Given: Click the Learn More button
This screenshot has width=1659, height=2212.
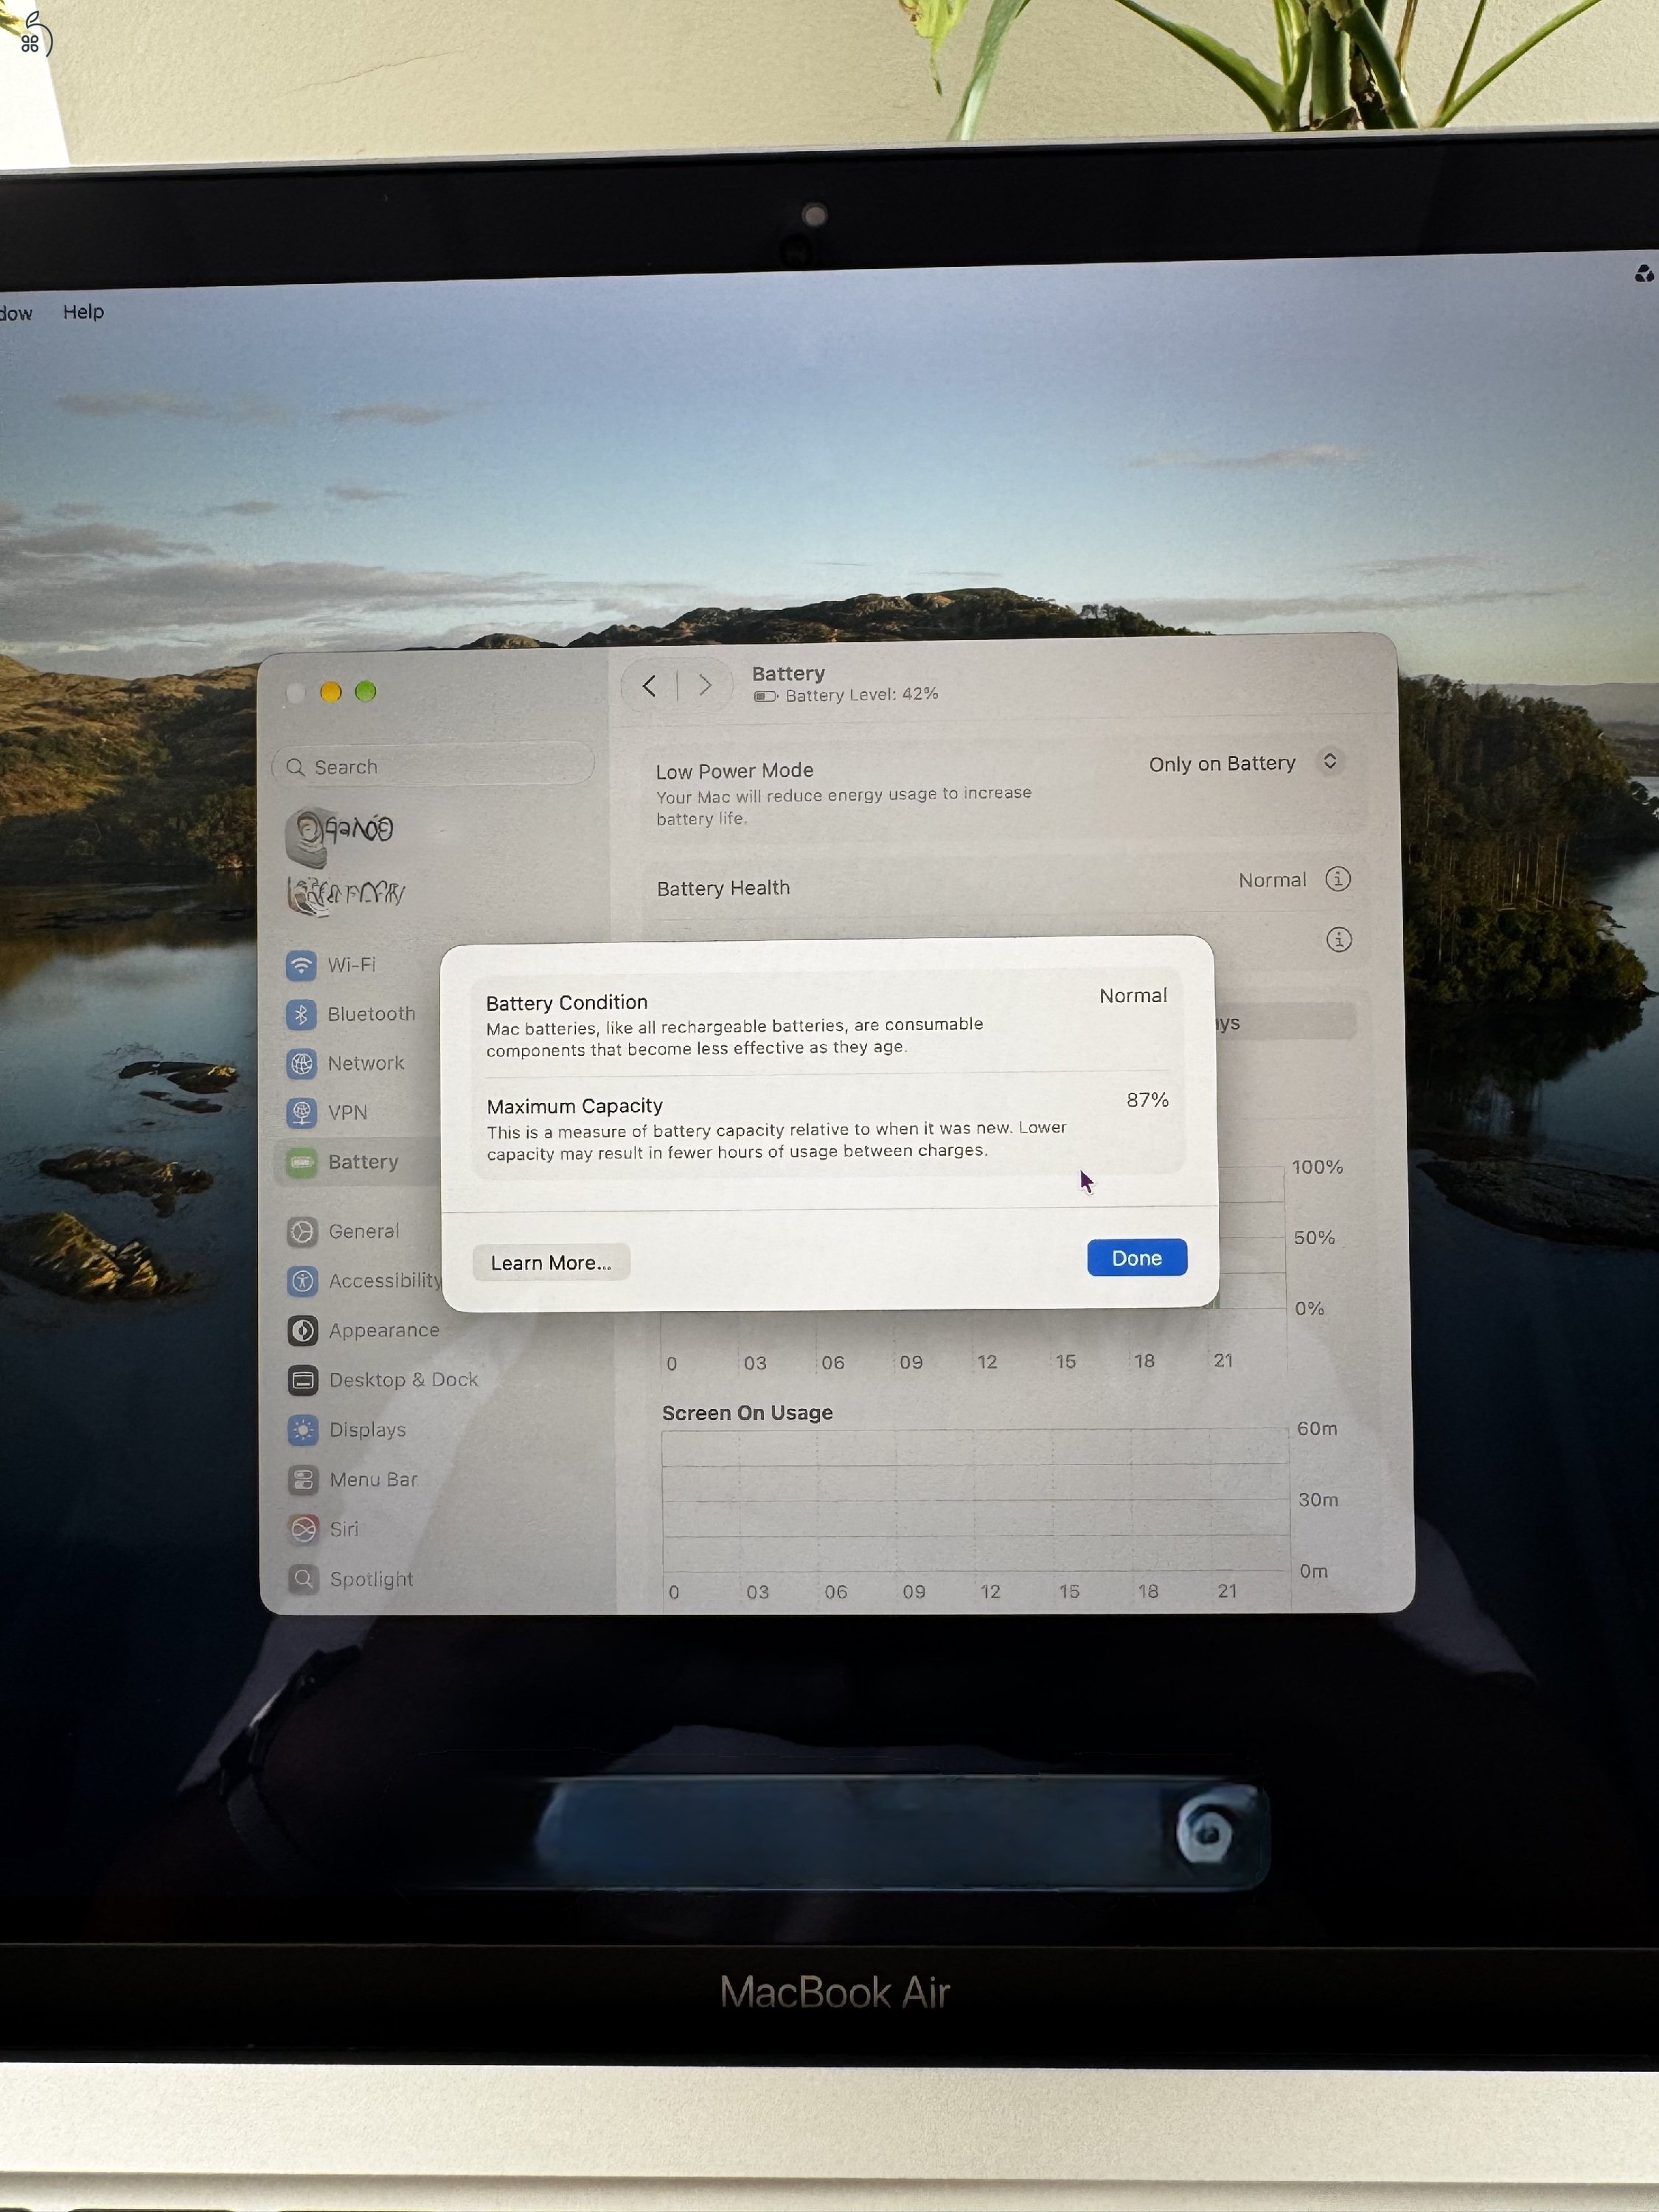Looking at the screenshot, I should [x=551, y=1263].
